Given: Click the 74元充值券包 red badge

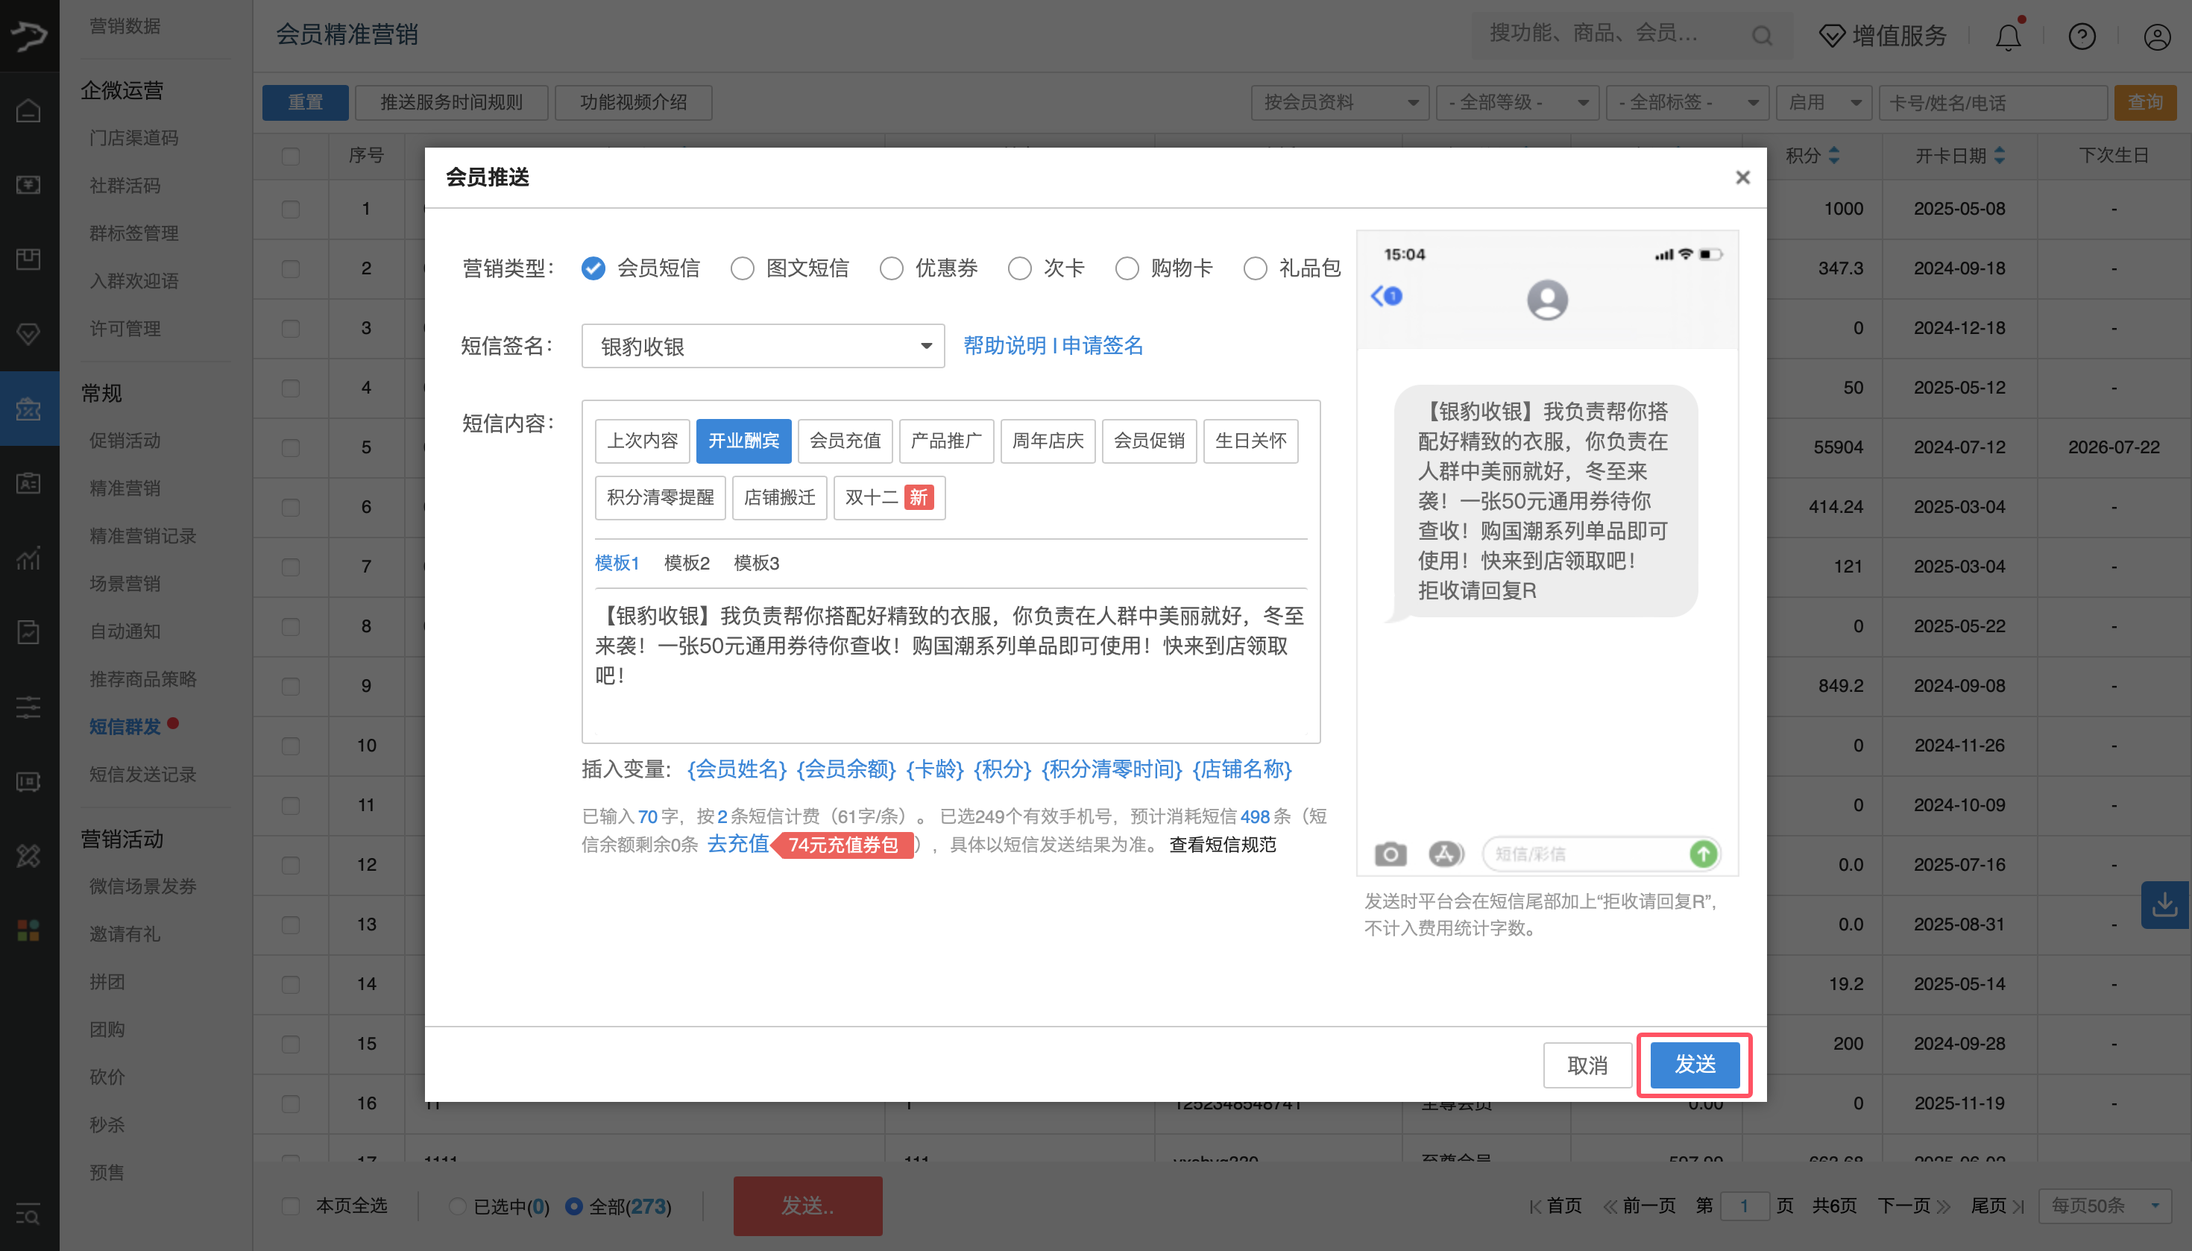Looking at the screenshot, I should [843, 845].
